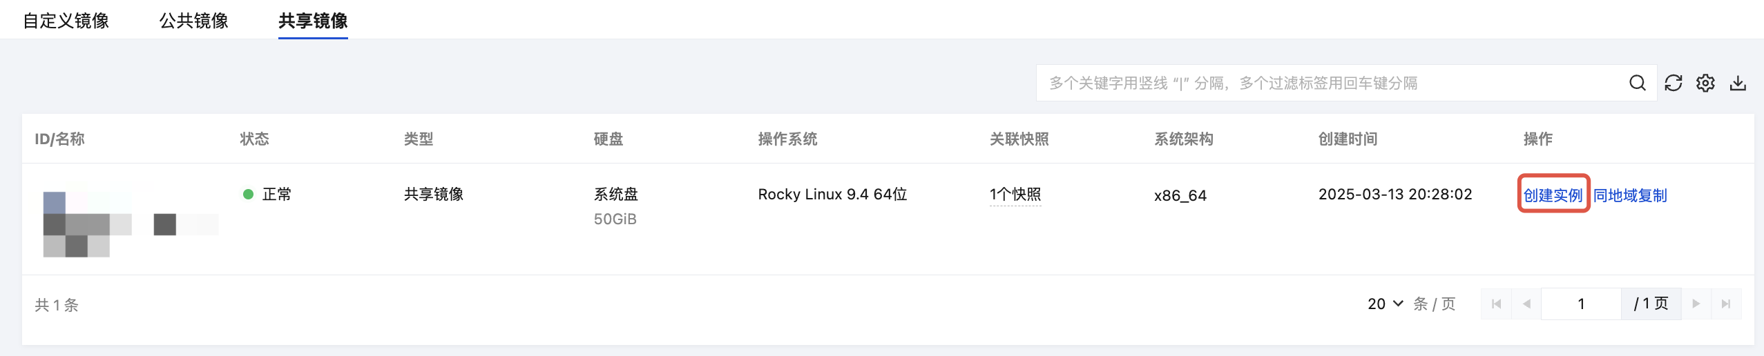The height and width of the screenshot is (356, 1764).
Task: Click the 创建时间 column header
Action: pos(1348,139)
